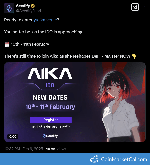
Task: Open the Grok xI icon
Action: coord(135,7)
